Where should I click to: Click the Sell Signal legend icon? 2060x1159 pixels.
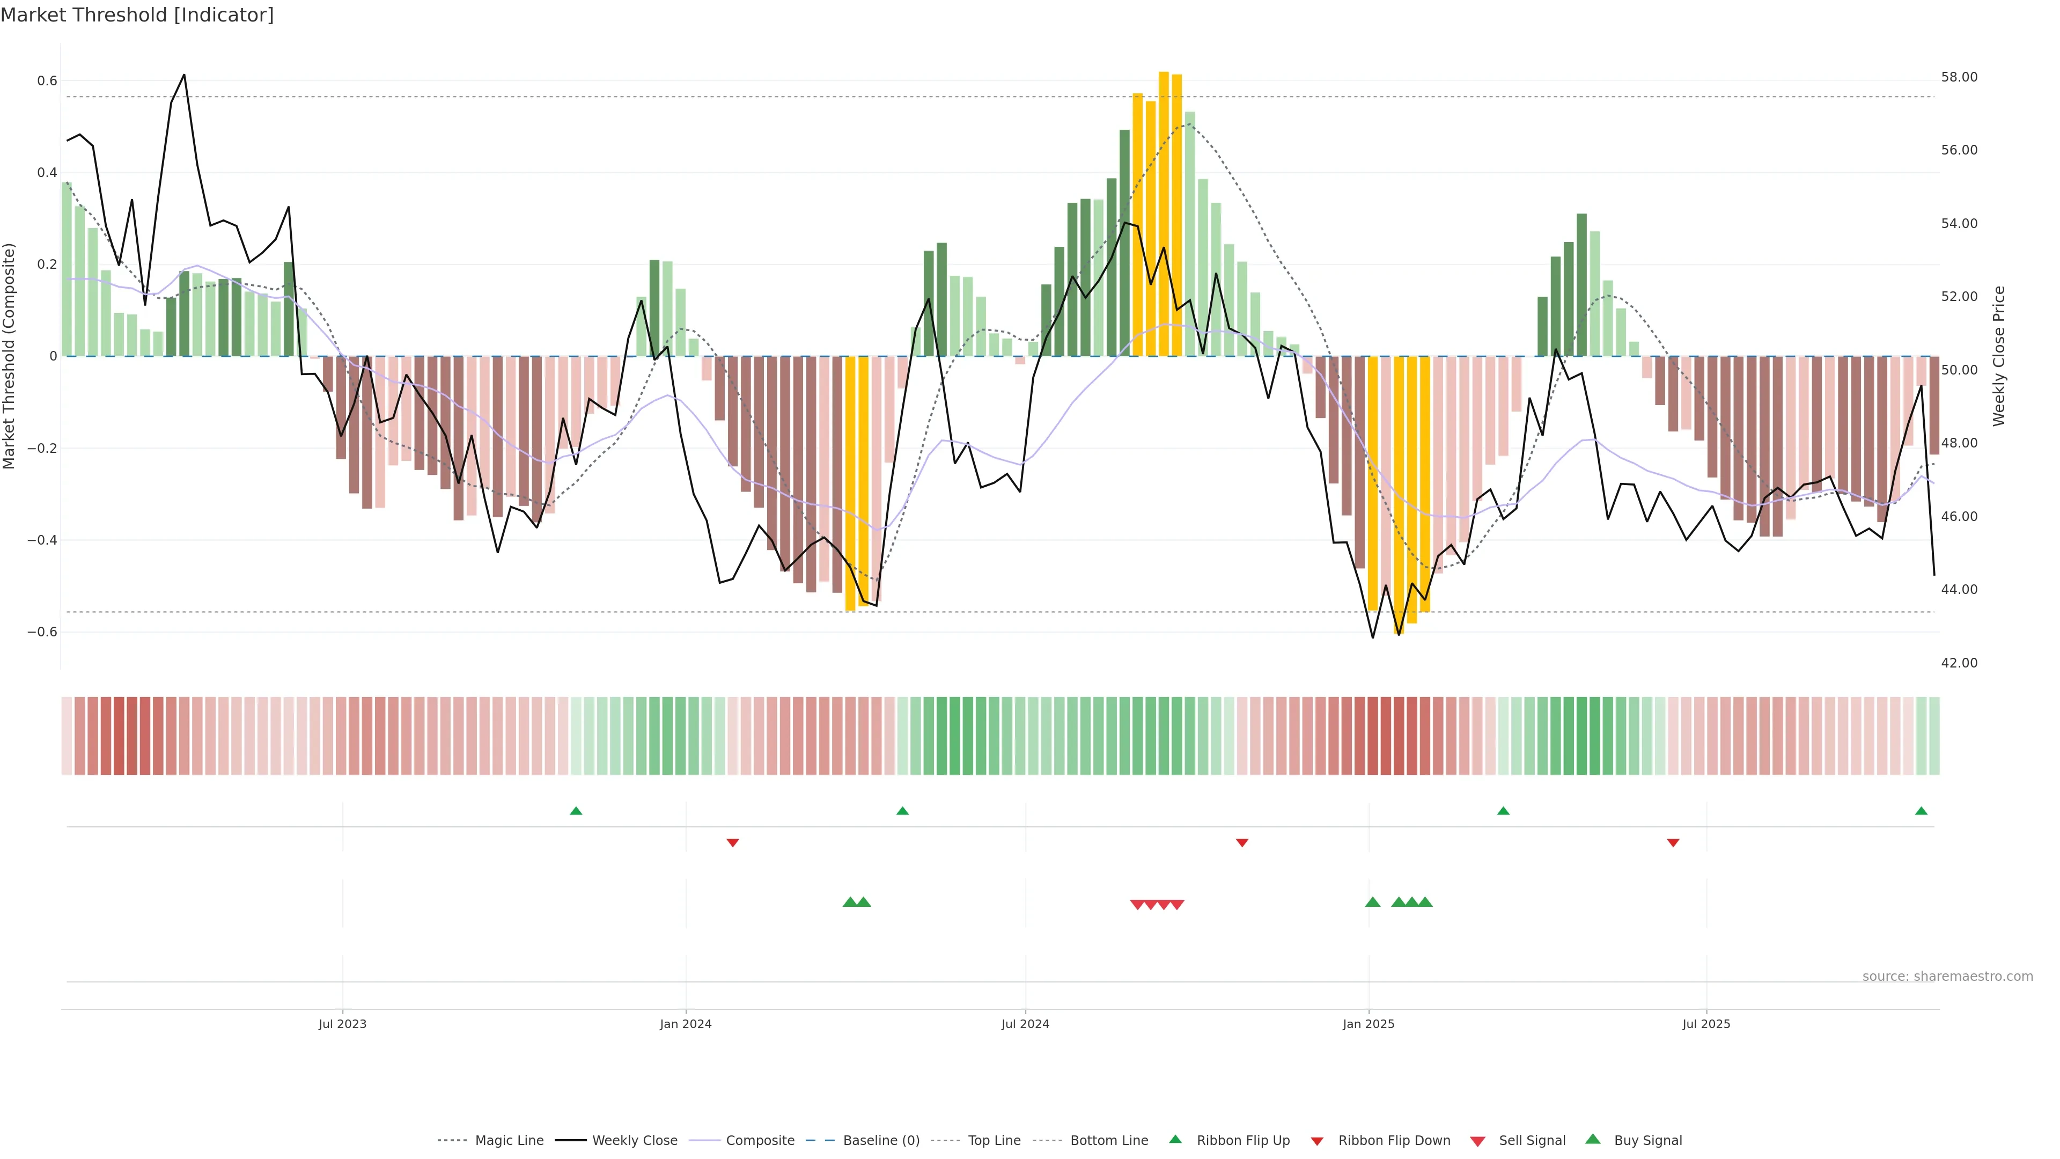tap(1478, 1141)
